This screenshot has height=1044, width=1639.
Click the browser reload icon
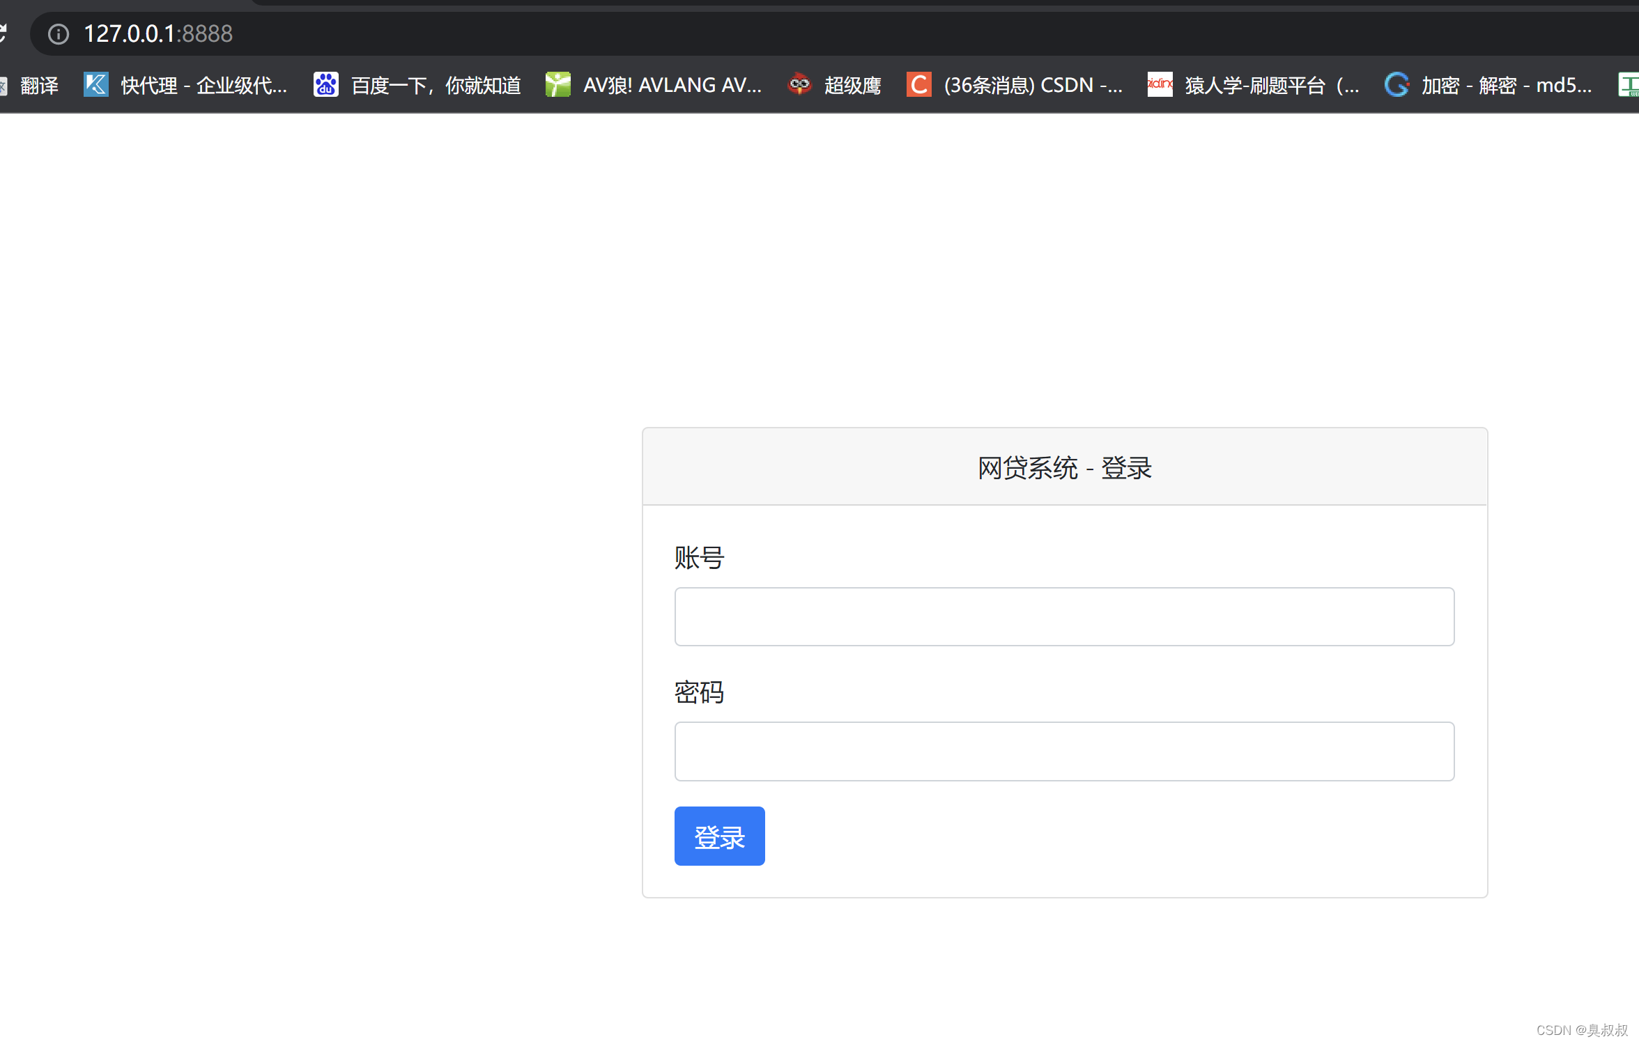[2, 32]
